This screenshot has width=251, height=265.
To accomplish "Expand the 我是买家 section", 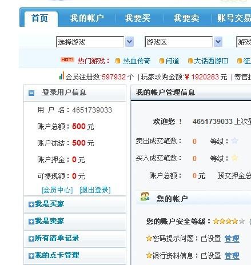I will tap(31, 204).
